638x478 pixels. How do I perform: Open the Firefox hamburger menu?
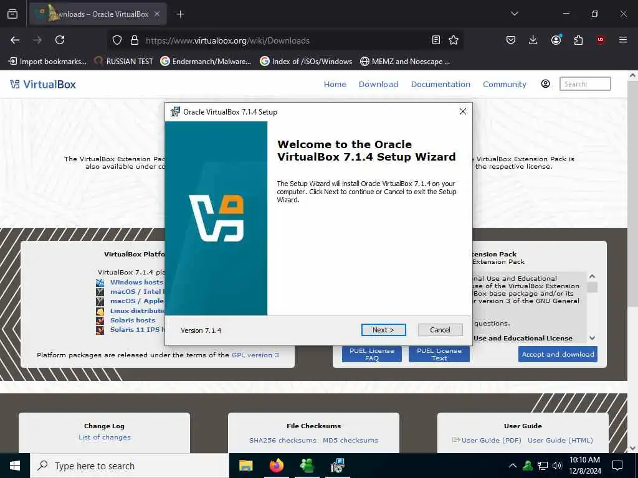point(622,40)
